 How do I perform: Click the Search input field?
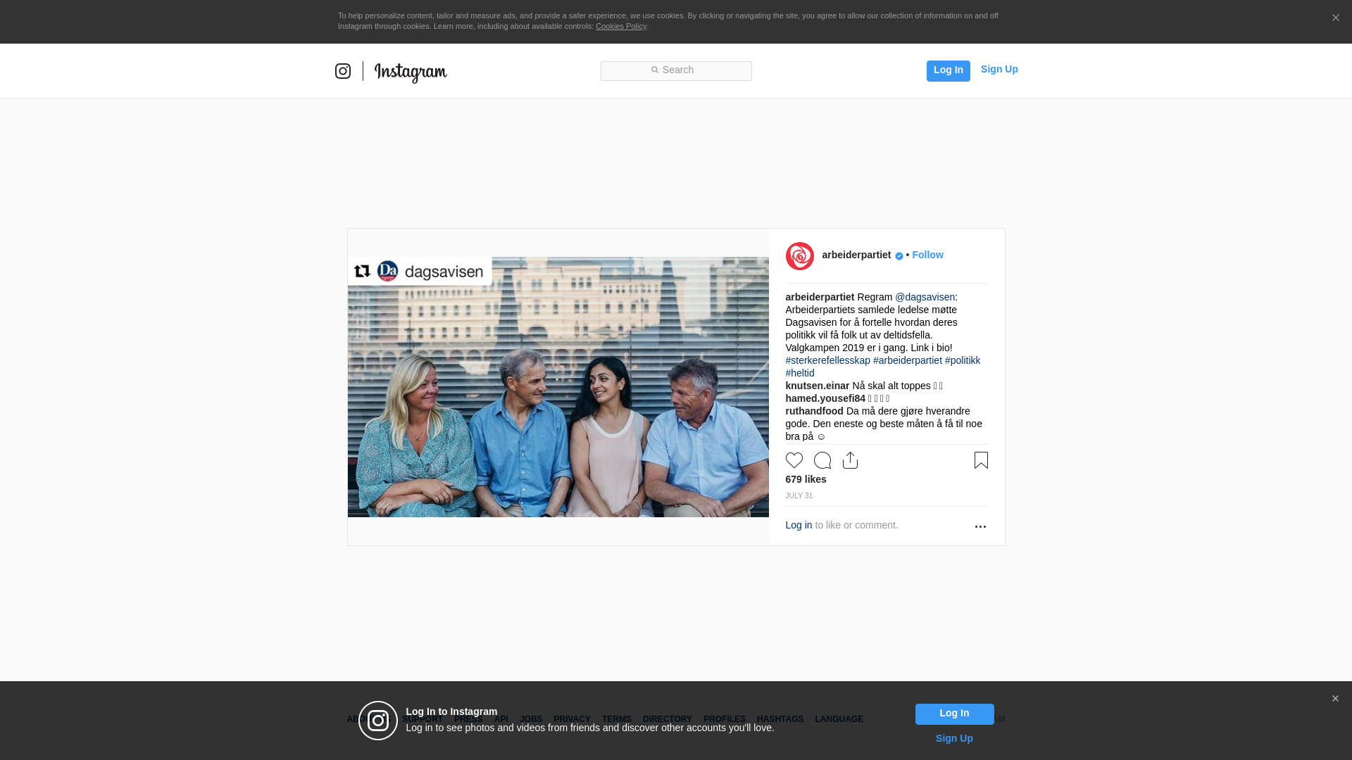(676, 70)
